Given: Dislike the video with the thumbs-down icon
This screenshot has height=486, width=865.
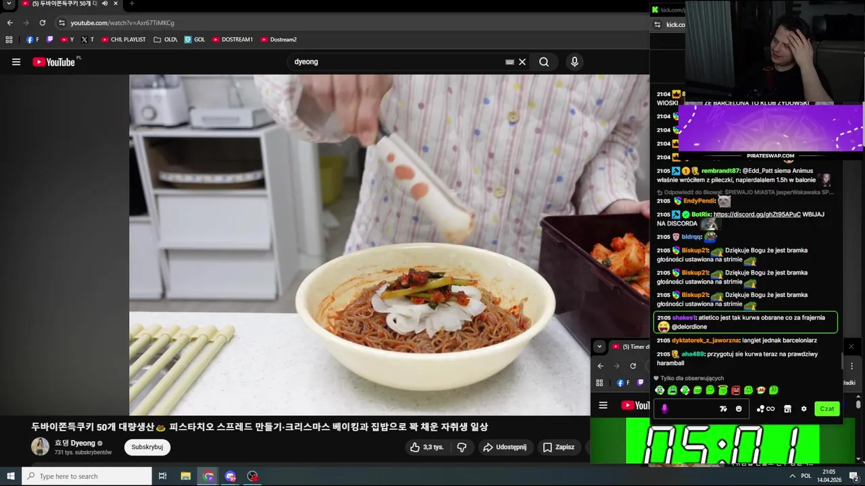Looking at the screenshot, I should coord(462,447).
